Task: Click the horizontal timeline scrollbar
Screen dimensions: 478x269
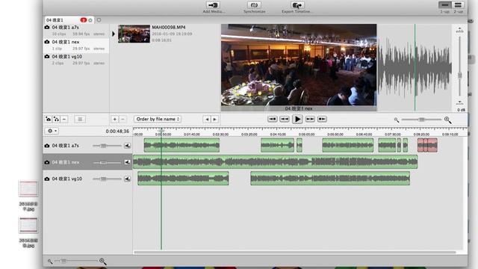Action: tap(294, 253)
